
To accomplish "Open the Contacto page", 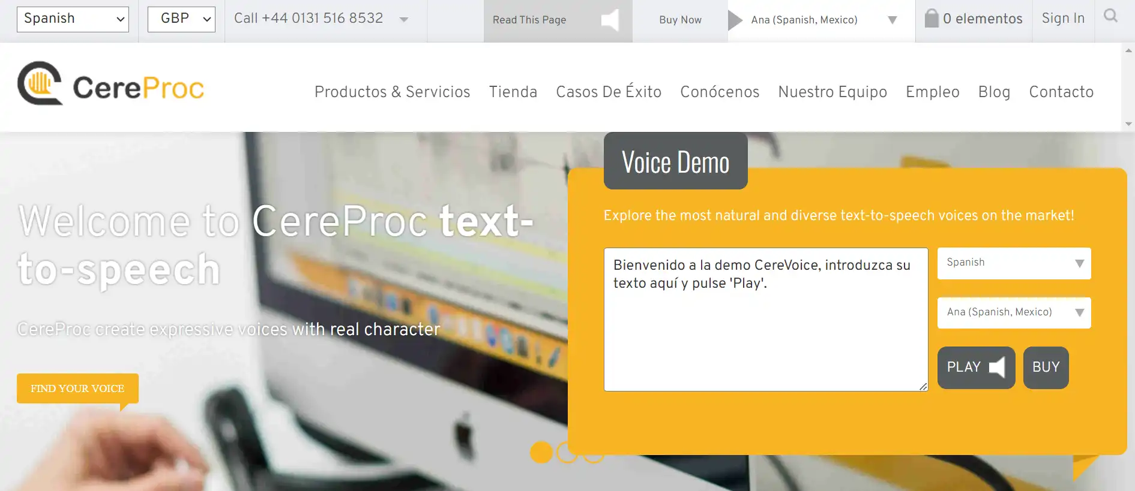I will [x=1061, y=92].
